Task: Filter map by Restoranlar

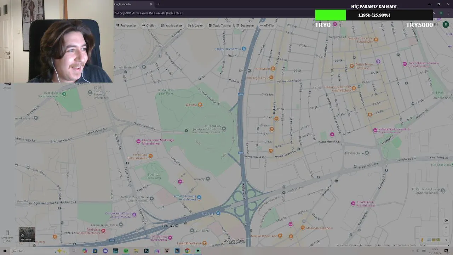Action: coord(126,25)
